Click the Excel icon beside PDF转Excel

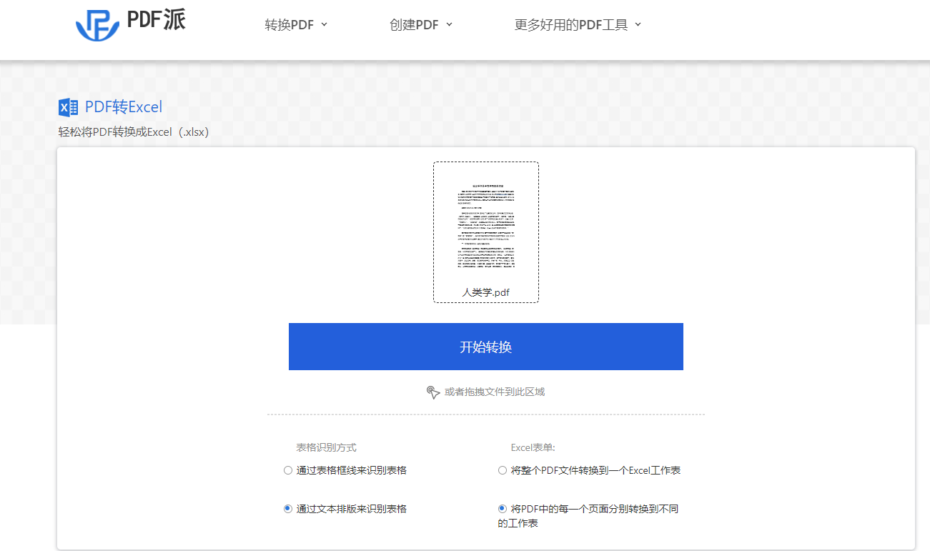click(x=68, y=107)
